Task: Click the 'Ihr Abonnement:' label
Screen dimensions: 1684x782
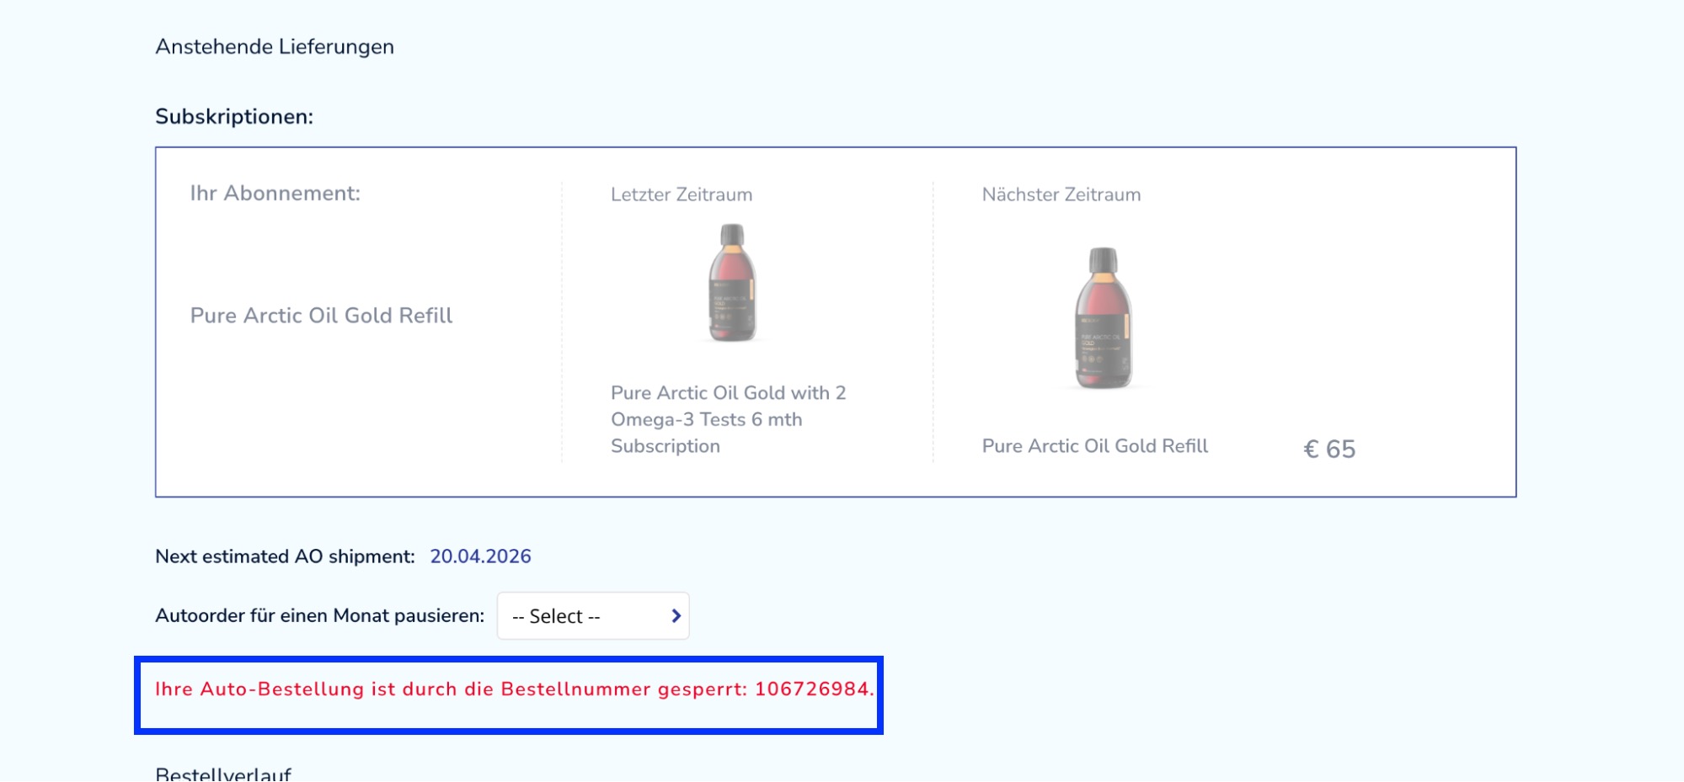Action: pyautogui.click(x=275, y=194)
